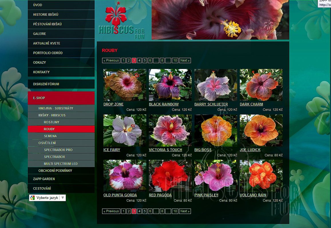This screenshot has width=331, height=228.
Task: Go to page 4 in top pagination
Action: tap(139, 61)
